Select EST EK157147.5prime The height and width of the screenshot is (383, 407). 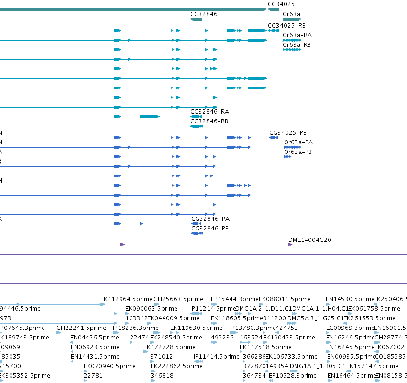tap(372, 367)
